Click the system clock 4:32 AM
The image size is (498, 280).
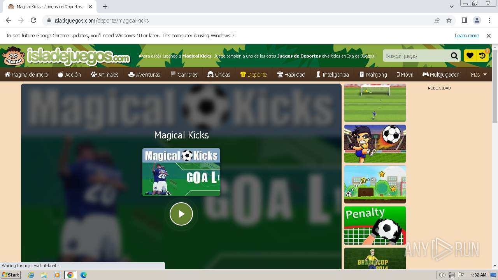point(478,275)
